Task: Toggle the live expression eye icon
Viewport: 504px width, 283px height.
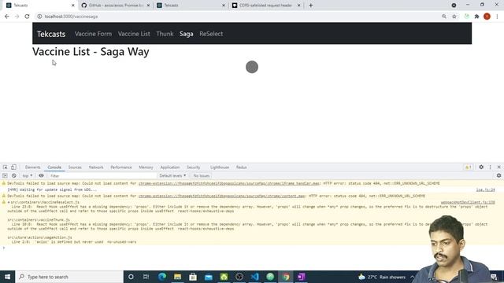Action: point(41,176)
